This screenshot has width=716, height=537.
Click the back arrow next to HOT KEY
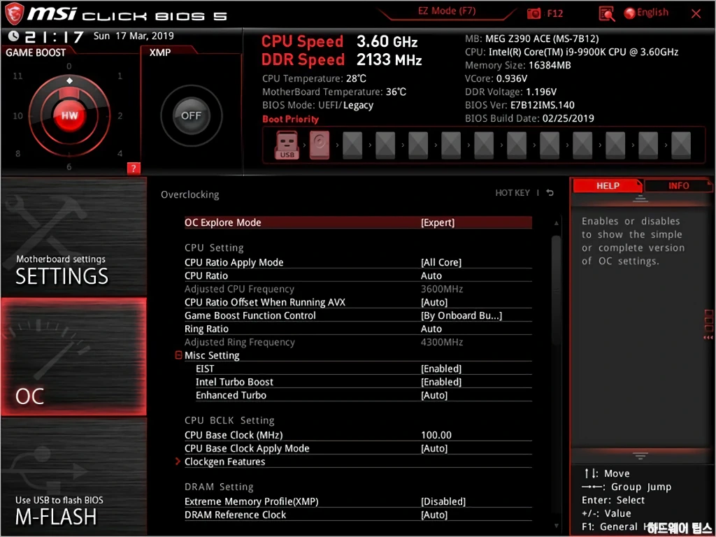pyautogui.click(x=550, y=193)
